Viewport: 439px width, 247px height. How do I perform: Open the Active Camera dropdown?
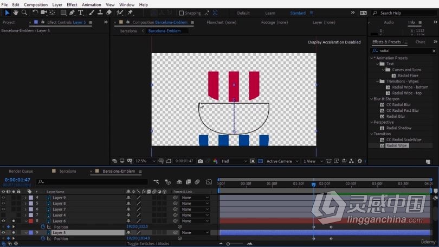point(282,161)
